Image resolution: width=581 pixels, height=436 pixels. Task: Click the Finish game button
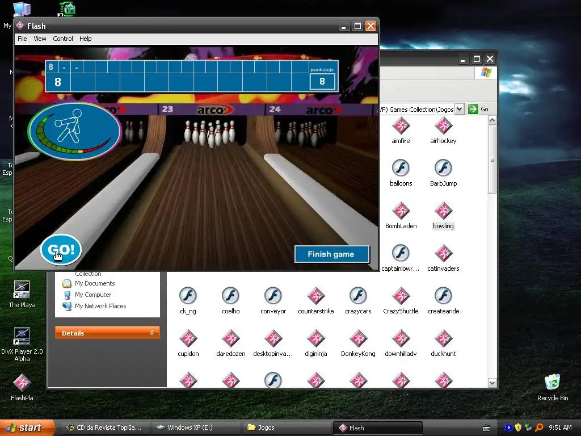click(332, 254)
